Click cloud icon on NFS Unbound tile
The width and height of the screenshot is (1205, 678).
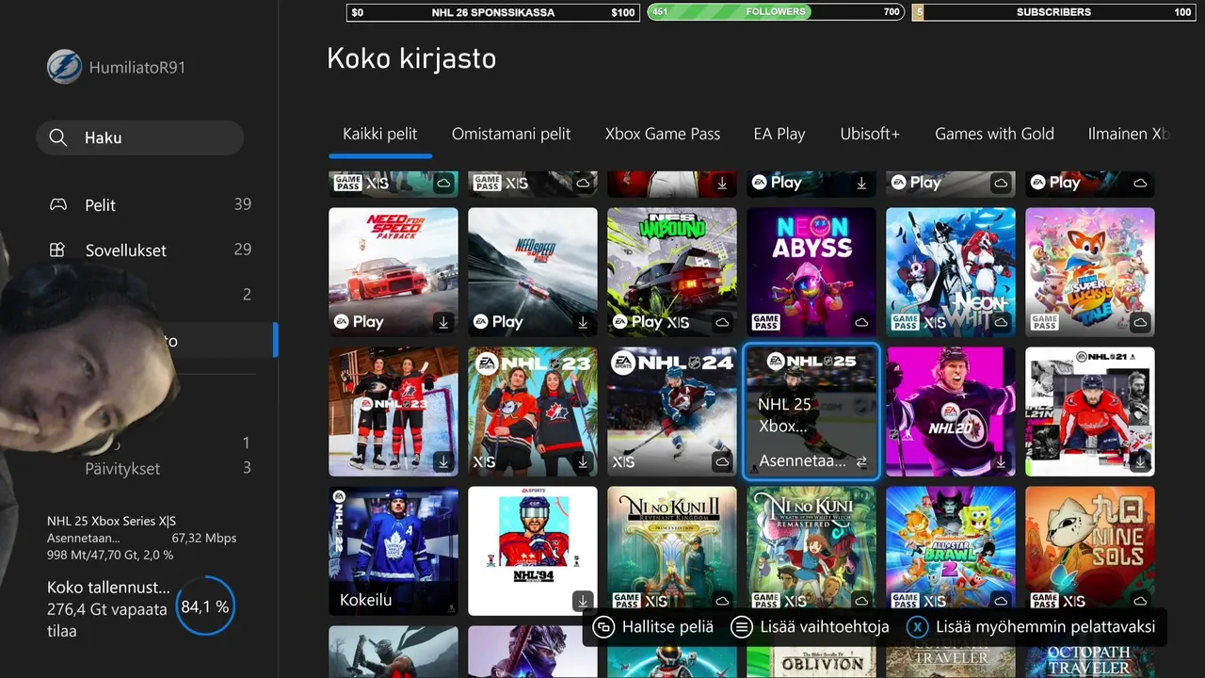point(722,322)
